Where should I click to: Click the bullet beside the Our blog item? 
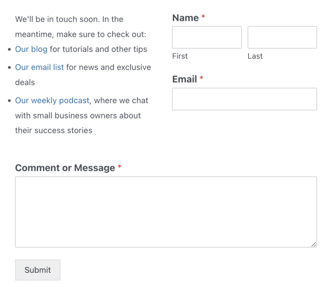(9, 49)
